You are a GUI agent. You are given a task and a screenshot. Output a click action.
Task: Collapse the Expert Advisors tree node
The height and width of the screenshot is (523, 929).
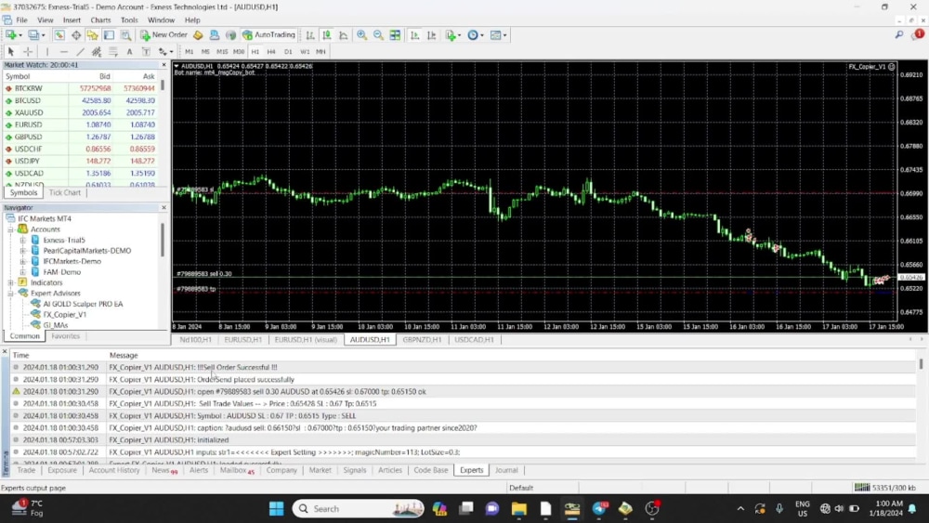10,294
